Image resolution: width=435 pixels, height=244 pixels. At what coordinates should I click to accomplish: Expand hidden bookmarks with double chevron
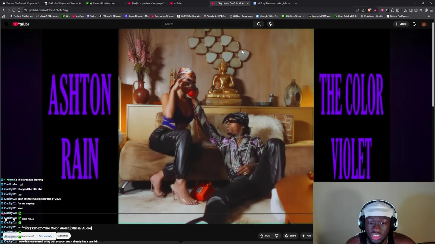click(429, 16)
